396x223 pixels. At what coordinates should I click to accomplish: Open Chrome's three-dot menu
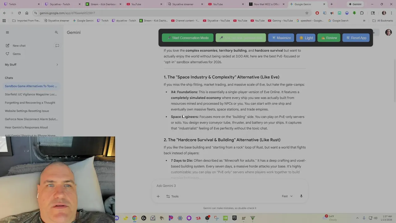tap(391, 13)
